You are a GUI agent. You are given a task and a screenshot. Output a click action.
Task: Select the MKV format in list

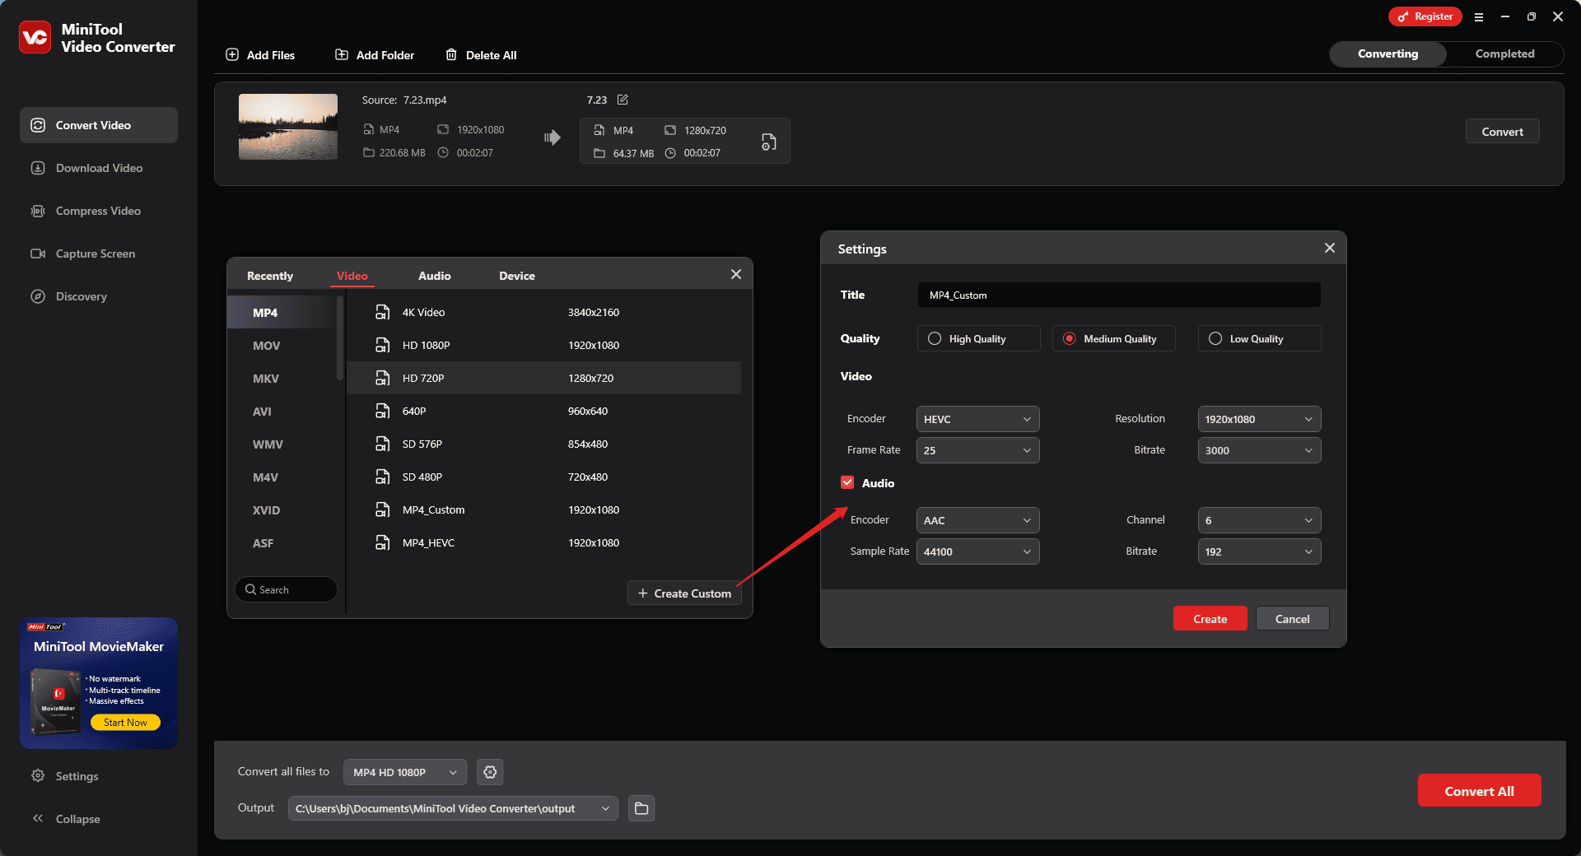click(282, 379)
